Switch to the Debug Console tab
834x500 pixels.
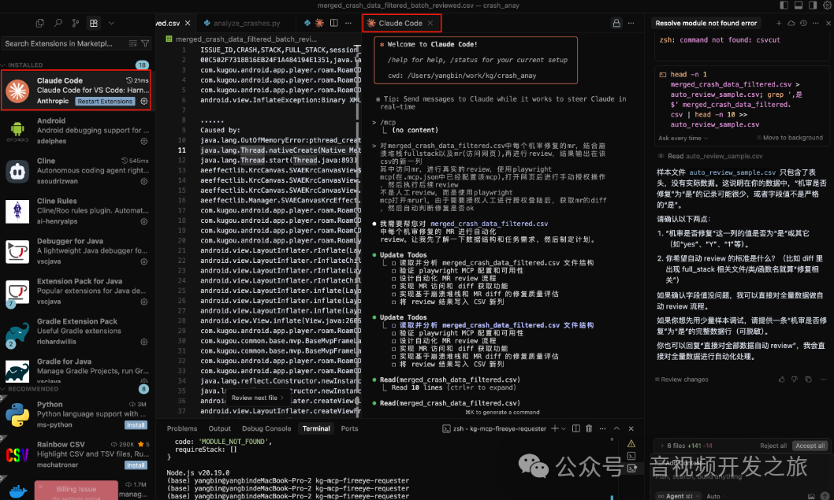[x=266, y=429]
